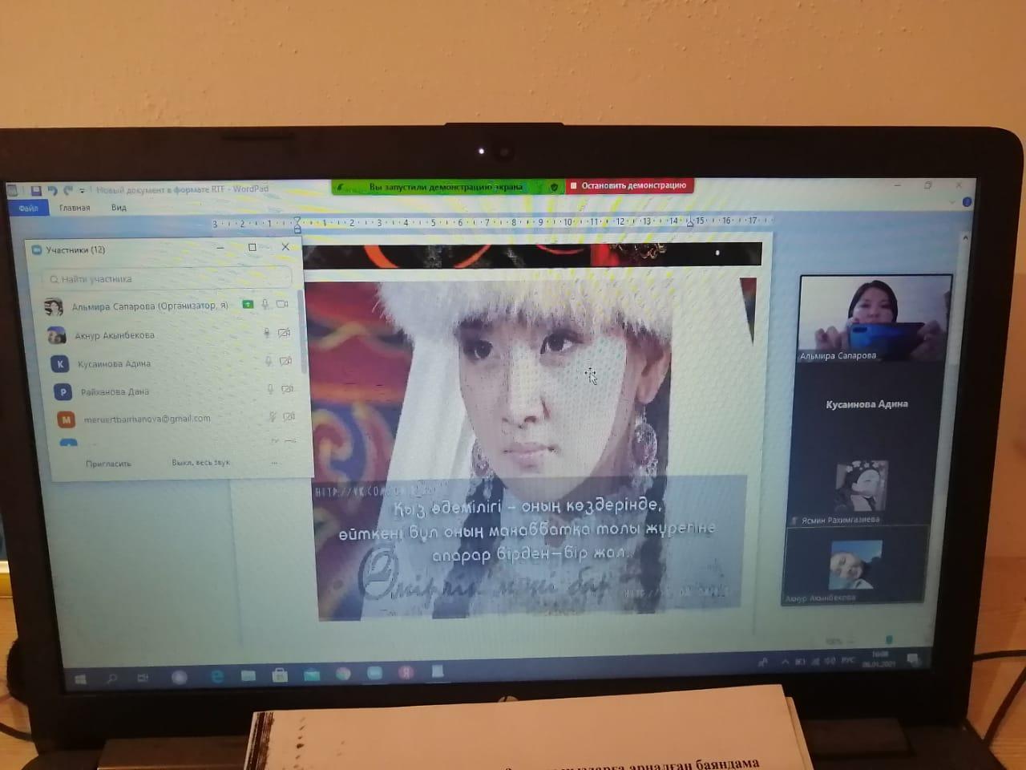
Task: Open the Edge browser from the taskbar
Action: click(x=217, y=677)
